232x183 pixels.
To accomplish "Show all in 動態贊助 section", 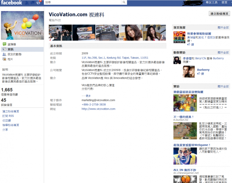I will point(223,52).
